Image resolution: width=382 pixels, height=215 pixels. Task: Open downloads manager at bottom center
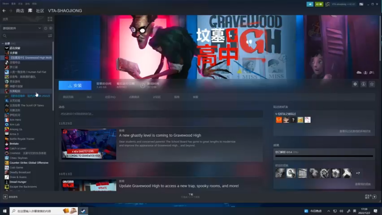pyautogui.click(x=191, y=195)
